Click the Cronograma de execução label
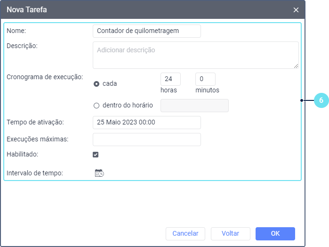The height and width of the screenshot is (247, 329). coord(45,76)
